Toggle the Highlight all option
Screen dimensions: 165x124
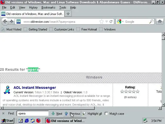92,114
